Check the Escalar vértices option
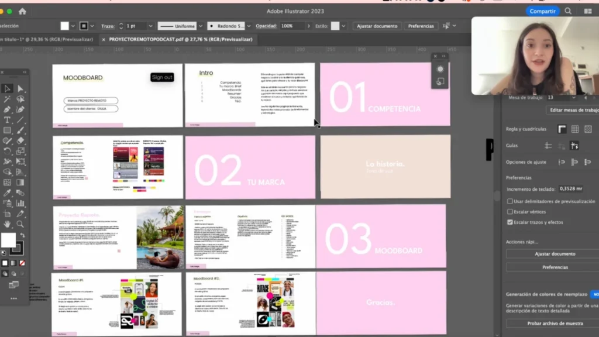 (x=510, y=212)
